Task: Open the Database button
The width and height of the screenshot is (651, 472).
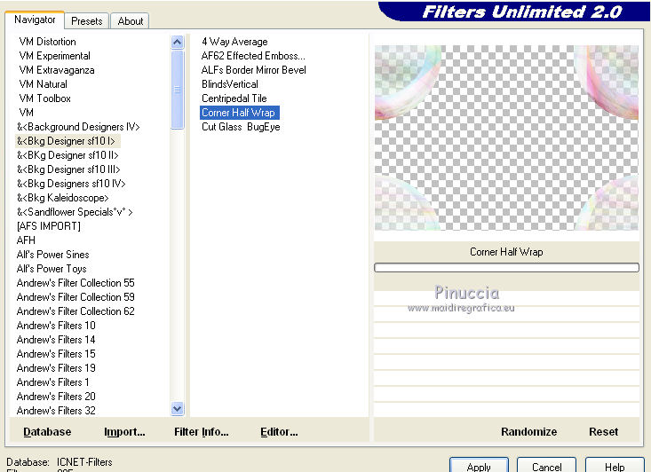Action: 47,432
